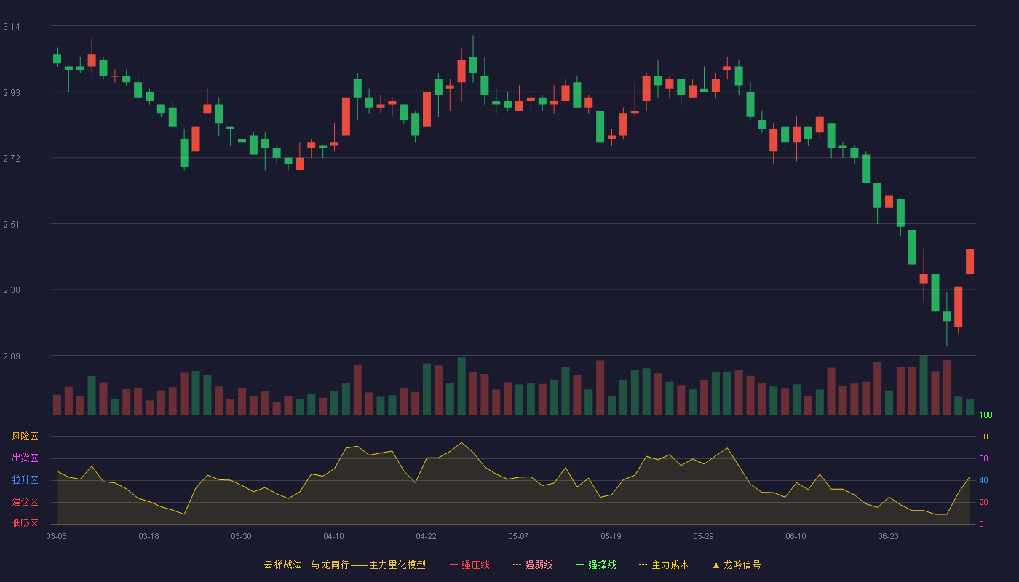Screen dimensions: 1019x582
Task: Click the red 20 indicator axis value
Action: pyautogui.click(x=983, y=503)
